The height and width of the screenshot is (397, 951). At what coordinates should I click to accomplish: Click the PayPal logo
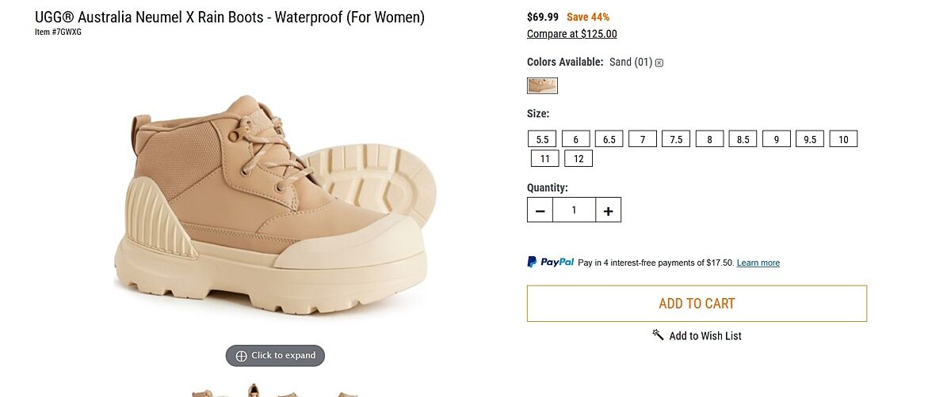(x=551, y=262)
